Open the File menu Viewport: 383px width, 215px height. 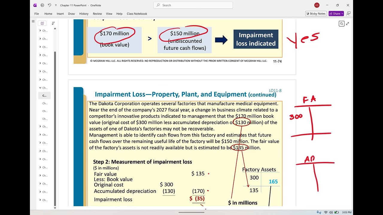click(37, 14)
